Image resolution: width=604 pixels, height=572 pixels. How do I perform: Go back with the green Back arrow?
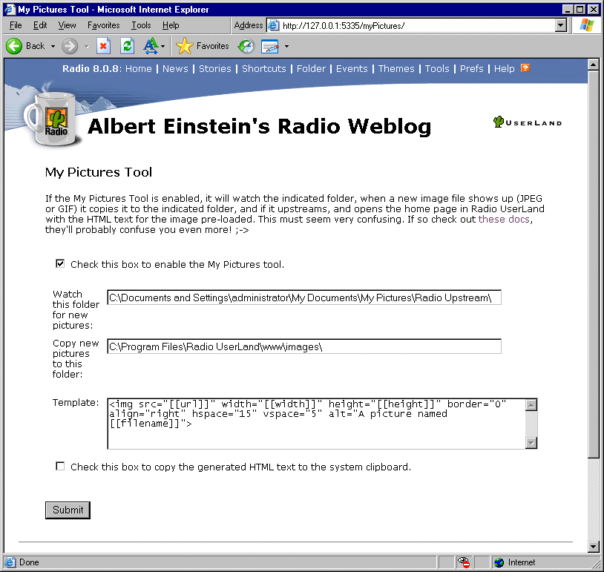pyautogui.click(x=14, y=46)
